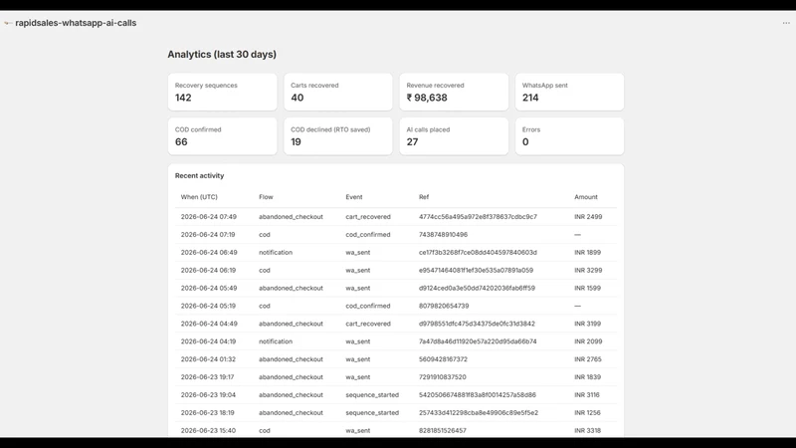
Task: Click the COD confirmed value 66
Action: click(181, 141)
